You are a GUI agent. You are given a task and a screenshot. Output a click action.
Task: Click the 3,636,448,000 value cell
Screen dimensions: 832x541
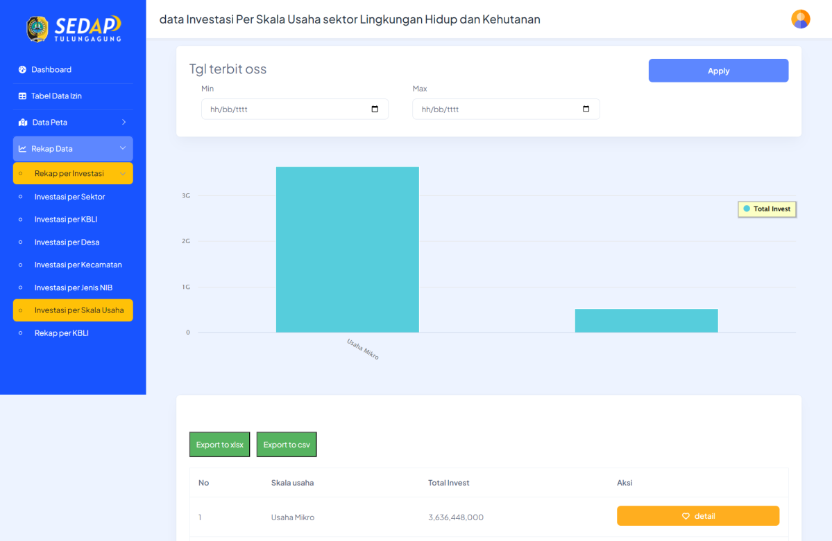tap(456, 517)
